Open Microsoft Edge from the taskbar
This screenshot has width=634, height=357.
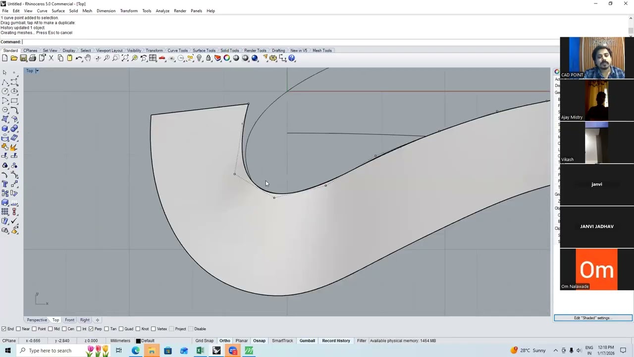135,351
